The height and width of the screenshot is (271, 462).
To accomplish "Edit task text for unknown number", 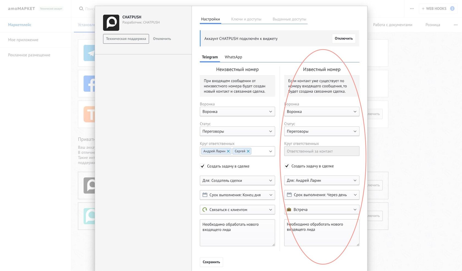I will point(237,233).
